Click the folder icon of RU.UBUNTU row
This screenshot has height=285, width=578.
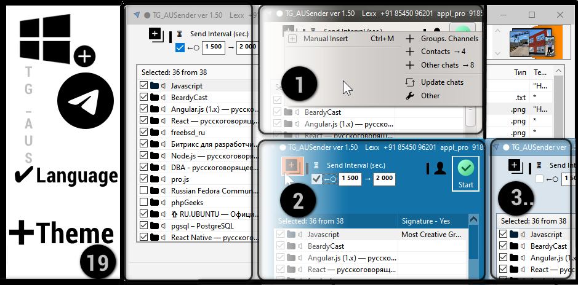pyautogui.click(x=155, y=214)
